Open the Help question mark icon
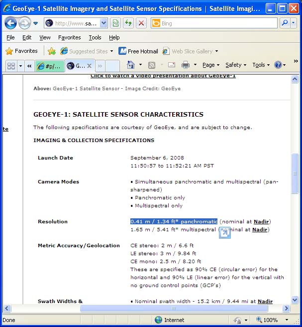Viewport: 302px width, 327px height. click(278, 65)
